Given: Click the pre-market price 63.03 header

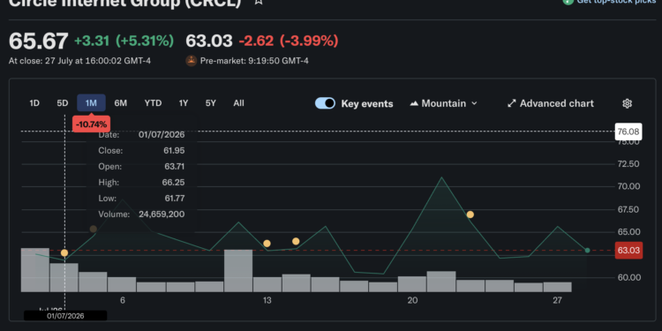Looking at the screenshot, I should (x=209, y=41).
